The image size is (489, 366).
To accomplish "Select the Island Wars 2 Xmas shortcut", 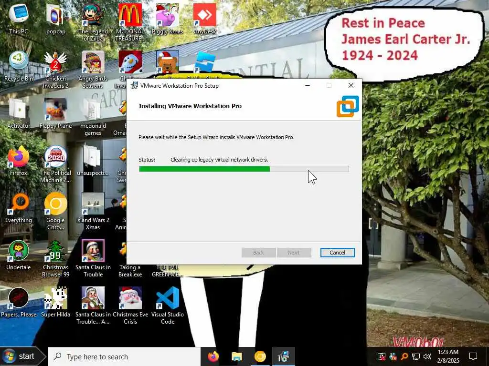I will pyautogui.click(x=93, y=212).
